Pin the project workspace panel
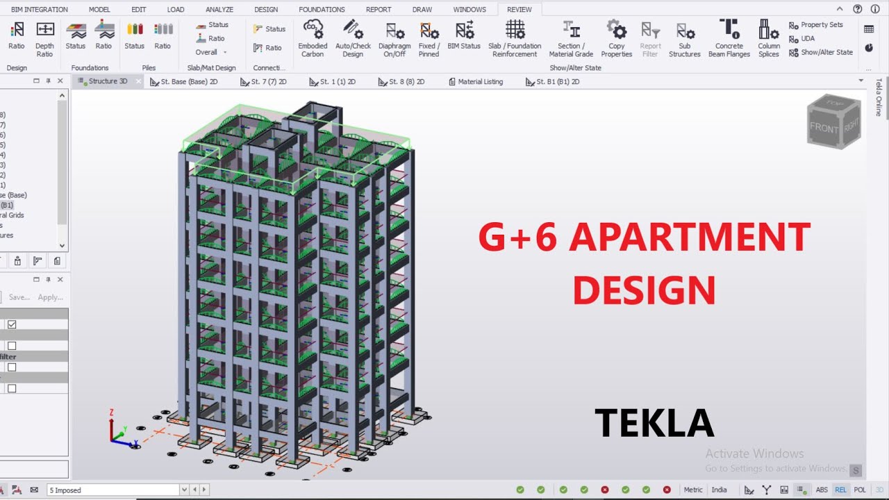889x500 pixels. pos(48,81)
